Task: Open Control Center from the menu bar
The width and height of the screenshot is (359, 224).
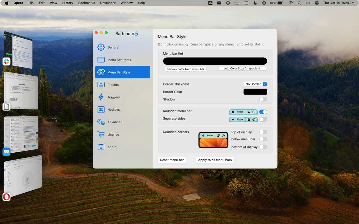Action: 317,3
